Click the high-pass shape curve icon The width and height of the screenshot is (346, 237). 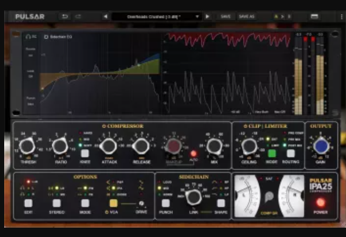(x=214, y=189)
